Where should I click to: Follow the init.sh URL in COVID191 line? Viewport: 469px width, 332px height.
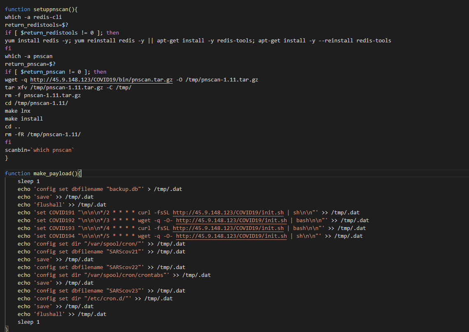[228, 212]
